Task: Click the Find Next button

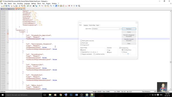Action: tap(129, 29)
